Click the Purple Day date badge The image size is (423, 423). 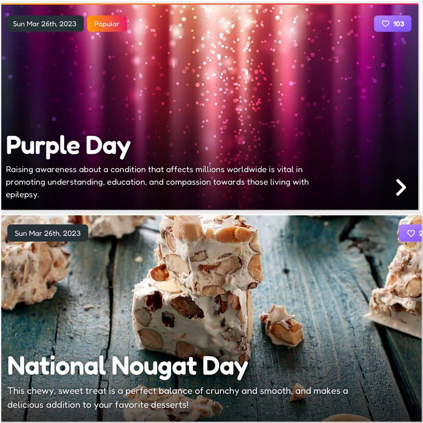[x=45, y=24]
